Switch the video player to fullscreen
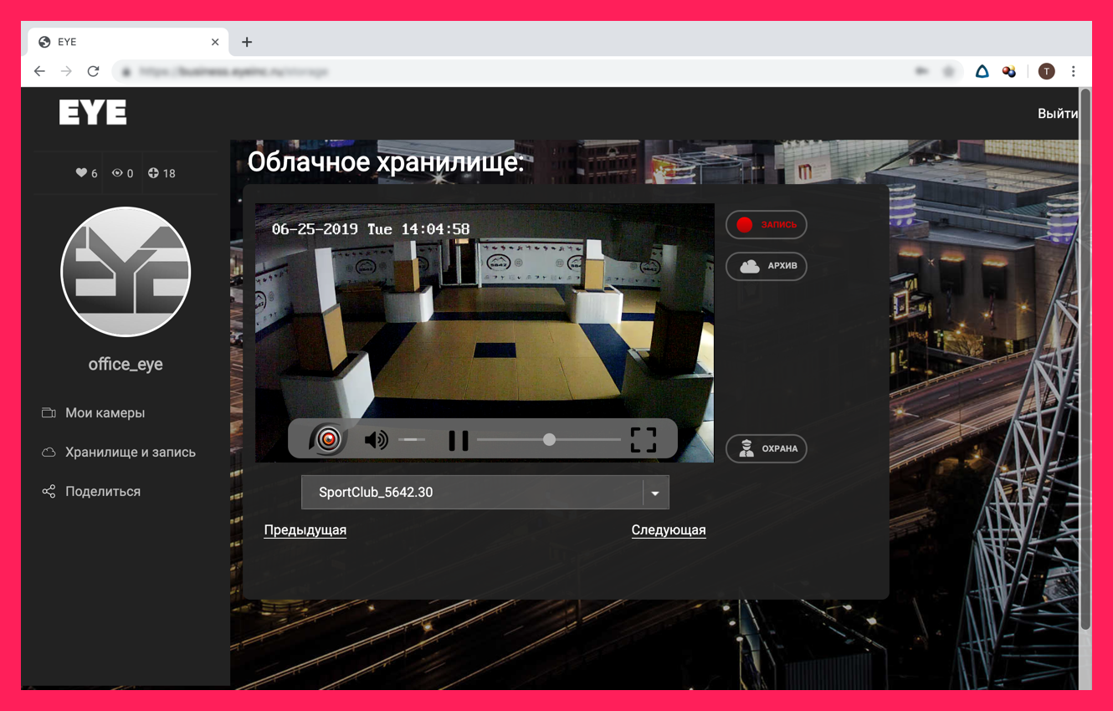 [643, 440]
